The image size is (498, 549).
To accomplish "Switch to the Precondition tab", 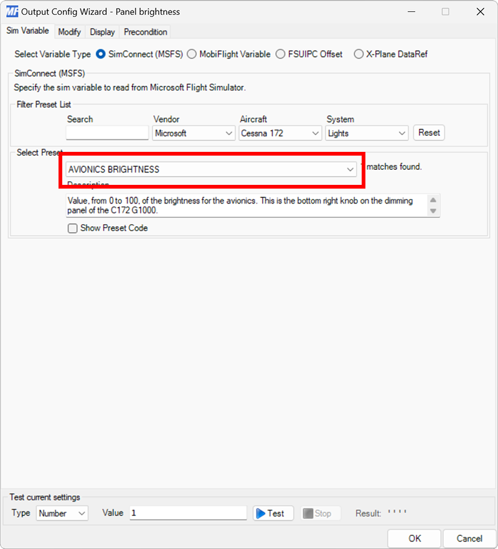I will tap(144, 32).
